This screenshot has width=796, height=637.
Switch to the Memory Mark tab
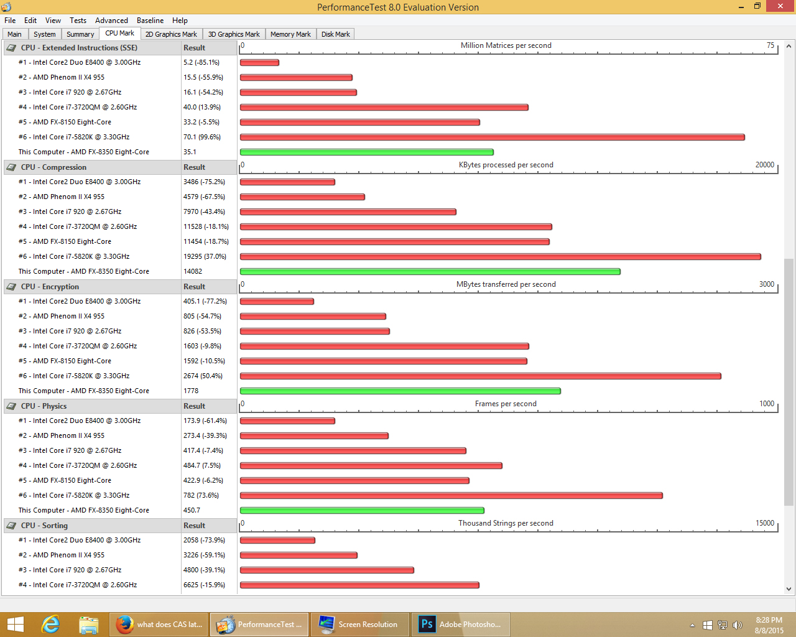290,34
